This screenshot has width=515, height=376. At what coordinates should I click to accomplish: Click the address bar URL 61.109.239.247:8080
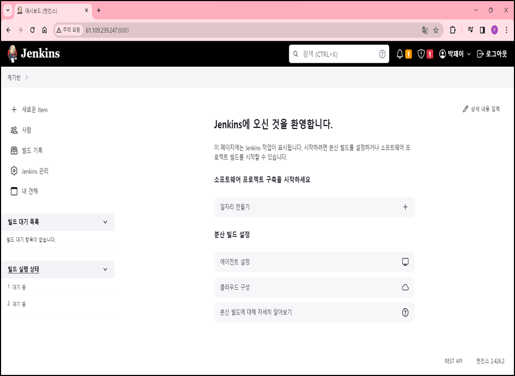tap(107, 31)
